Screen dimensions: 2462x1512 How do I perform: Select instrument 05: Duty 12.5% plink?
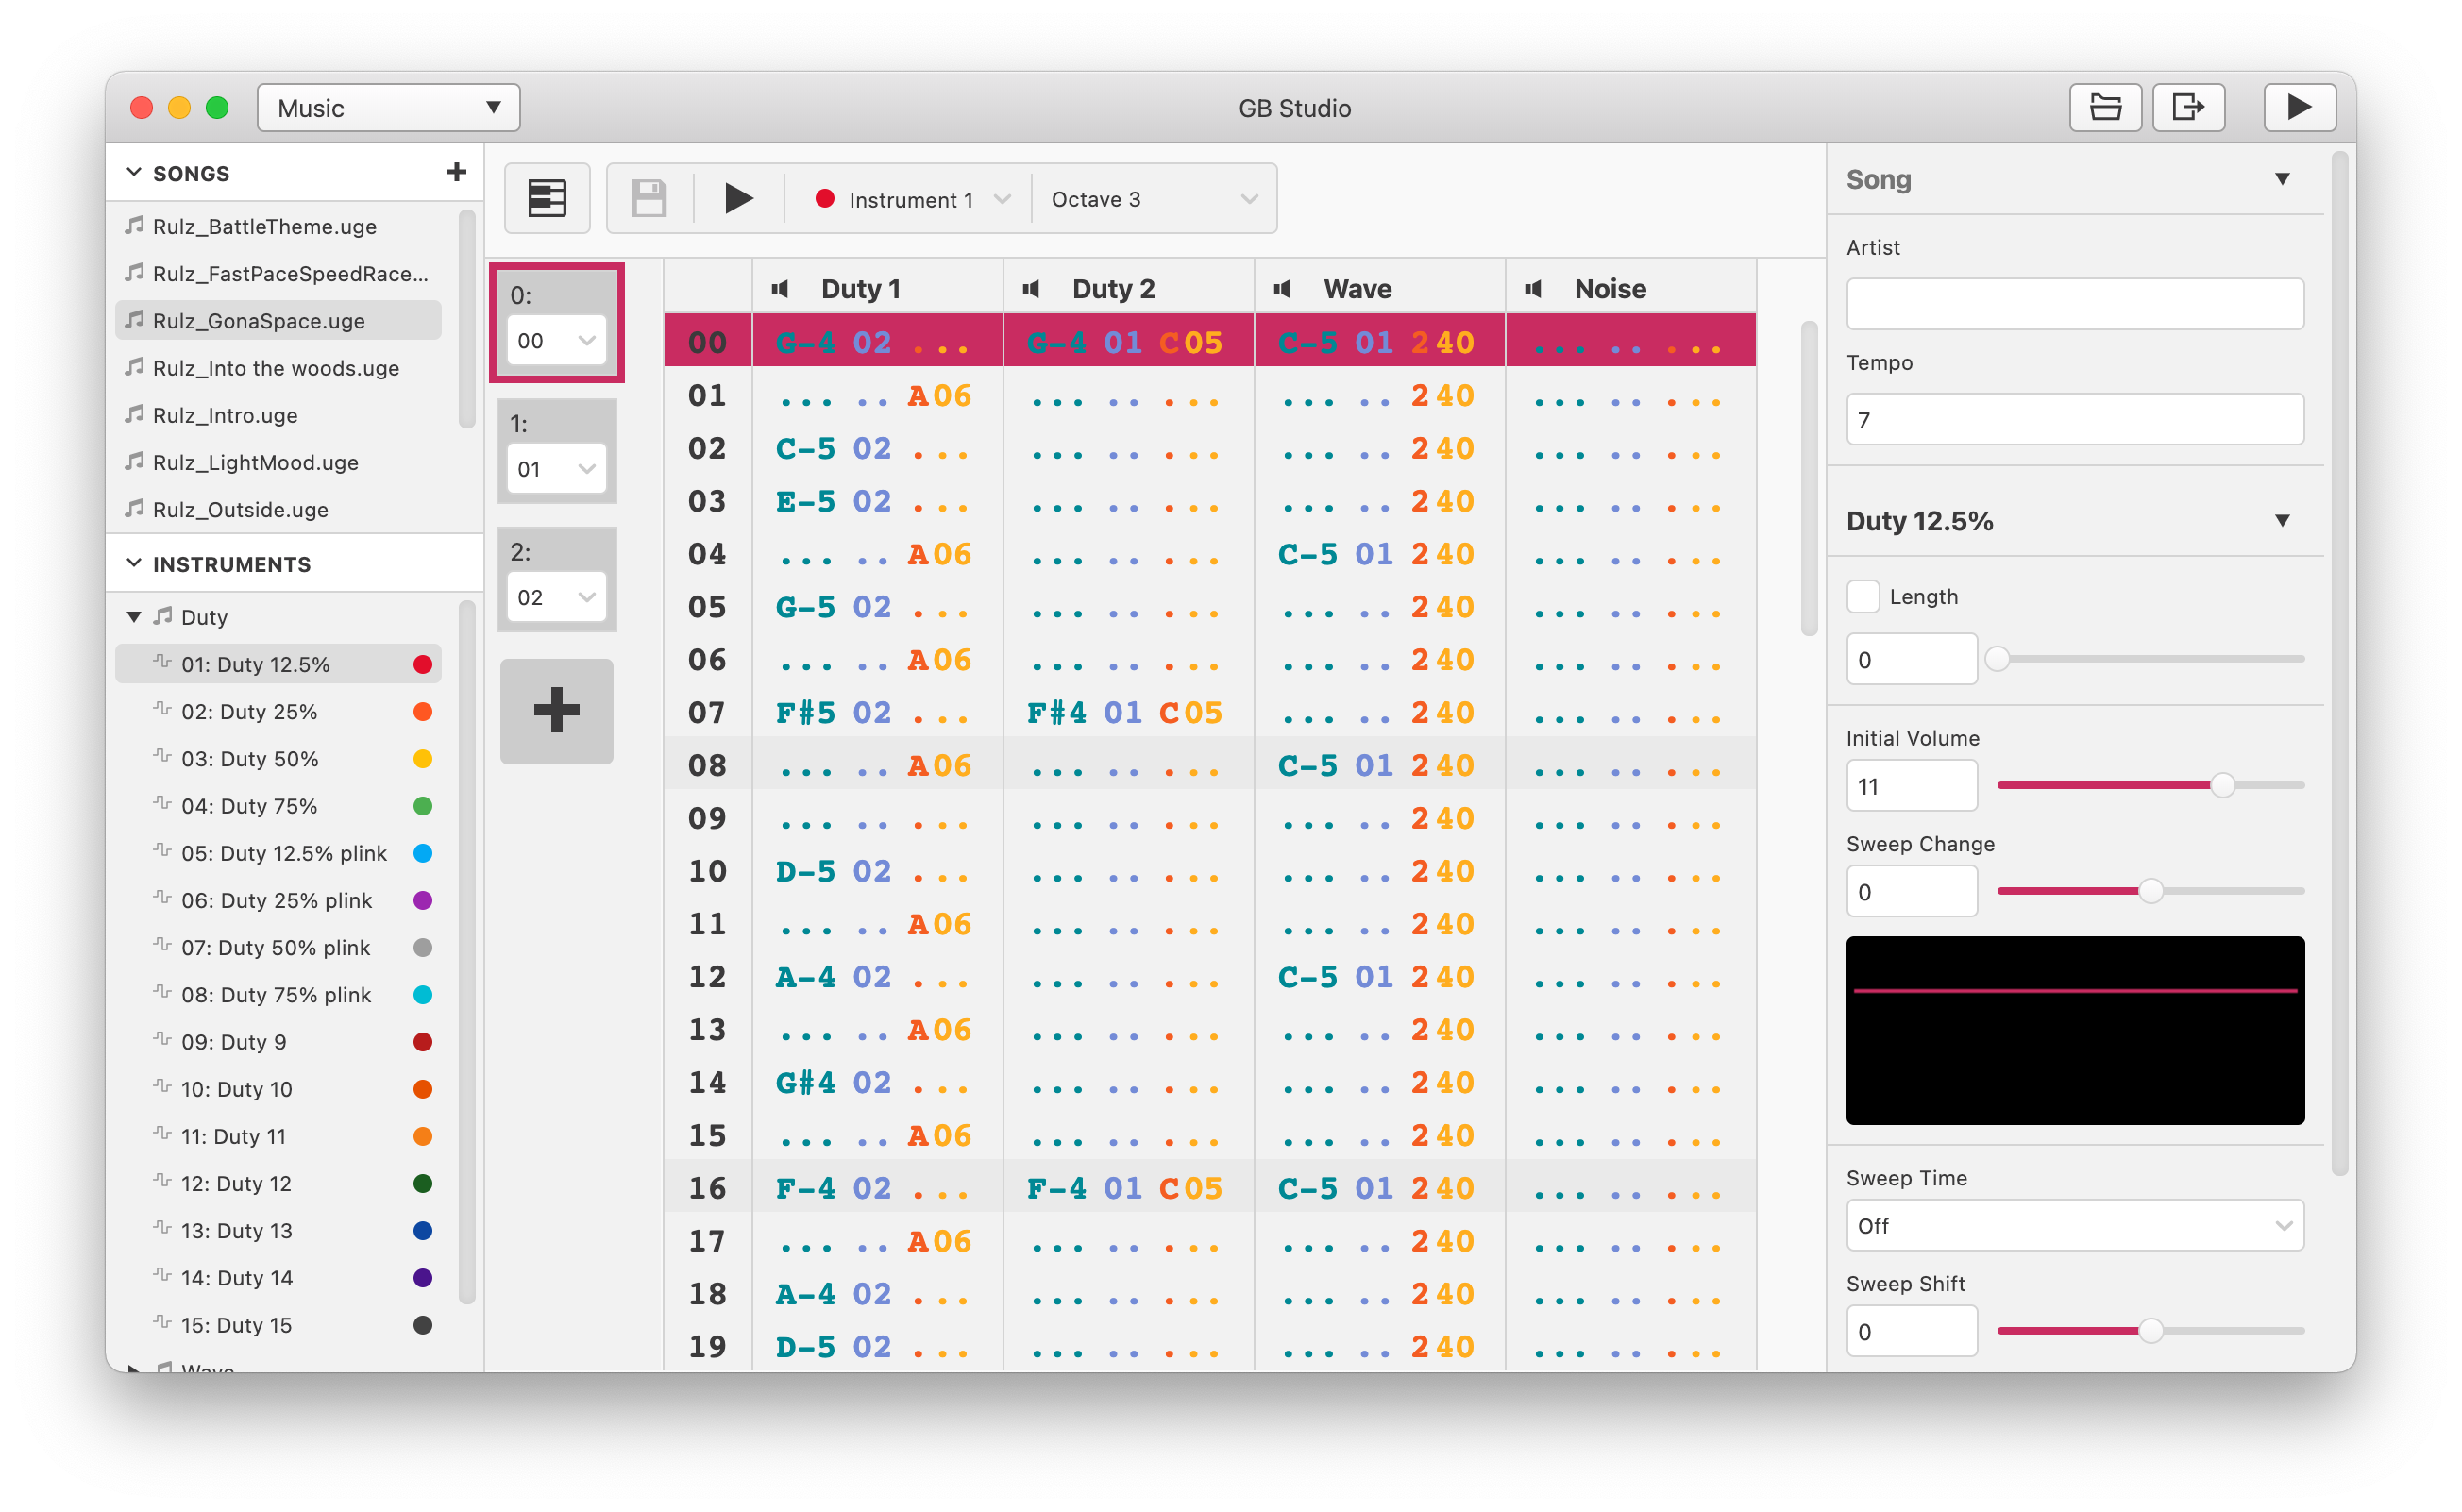tap(284, 853)
